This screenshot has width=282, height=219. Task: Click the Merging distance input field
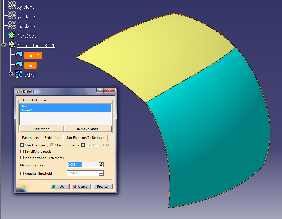point(83,165)
